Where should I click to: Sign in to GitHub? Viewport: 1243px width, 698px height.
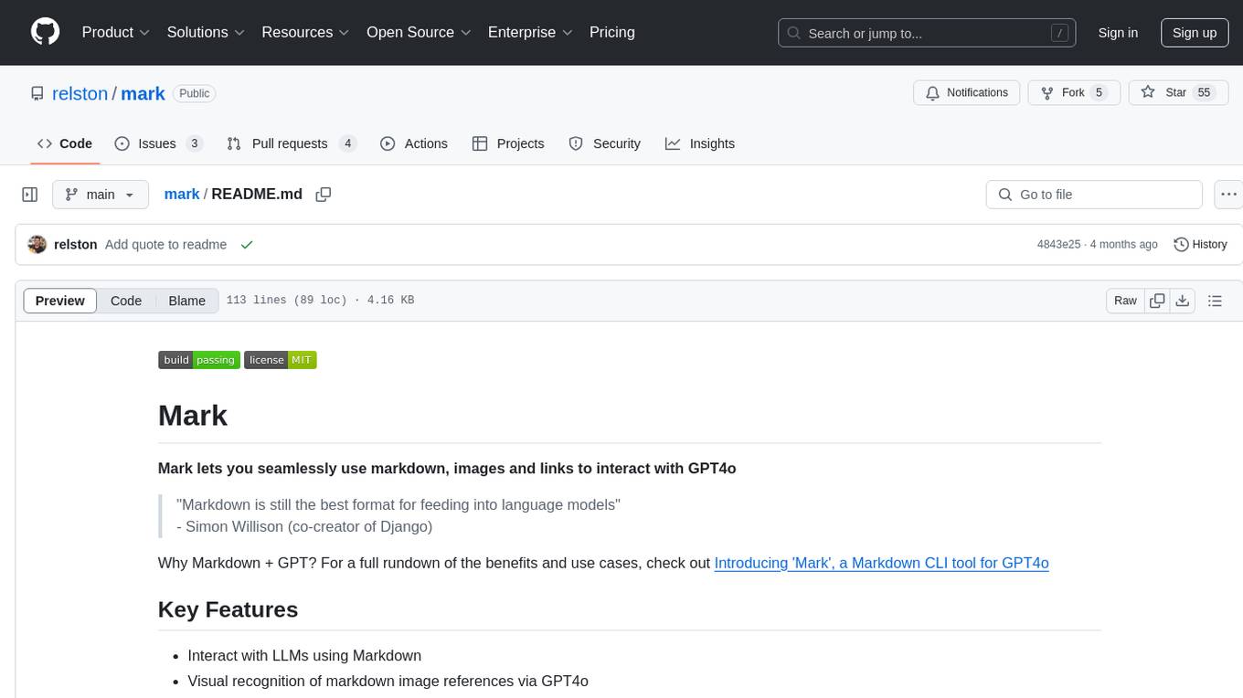pos(1118,33)
